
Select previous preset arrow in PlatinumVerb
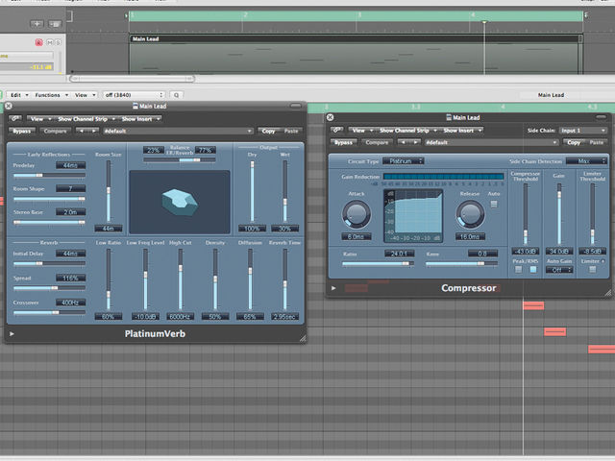(x=81, y=131)
